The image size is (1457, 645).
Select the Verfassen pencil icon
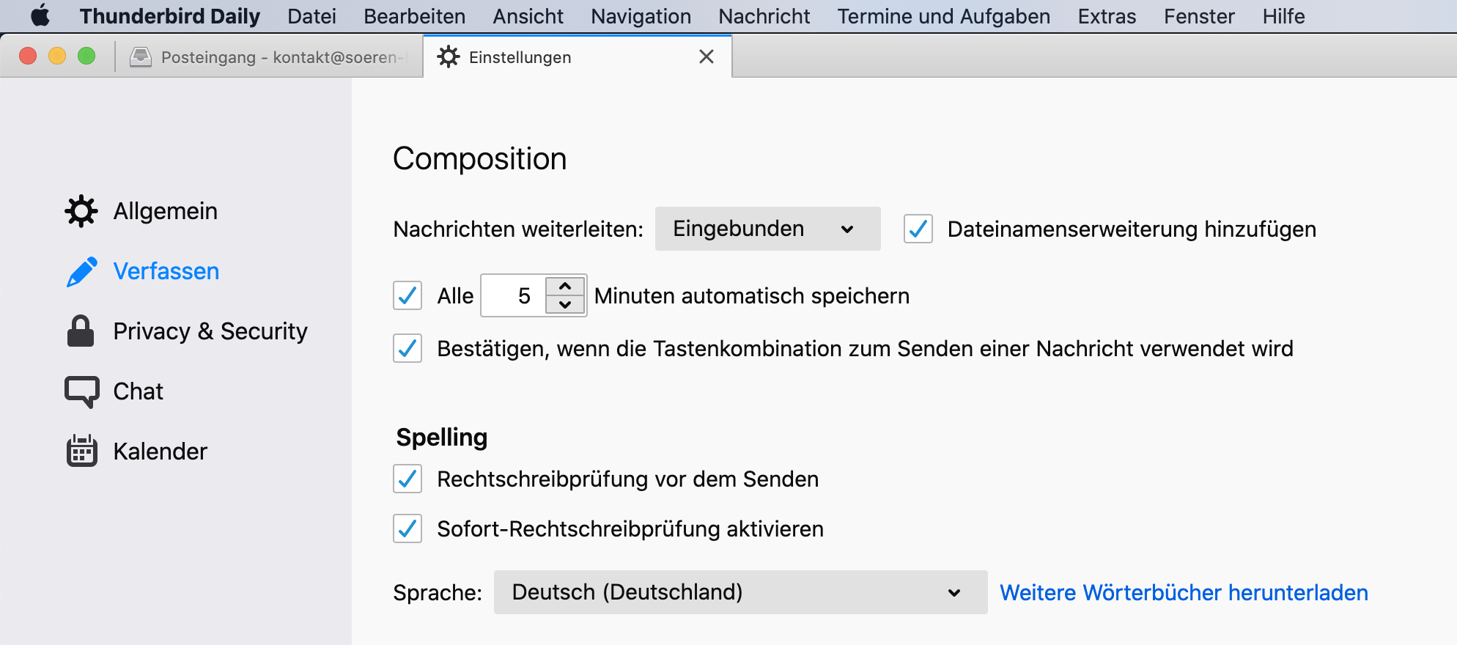coord(81,271)
